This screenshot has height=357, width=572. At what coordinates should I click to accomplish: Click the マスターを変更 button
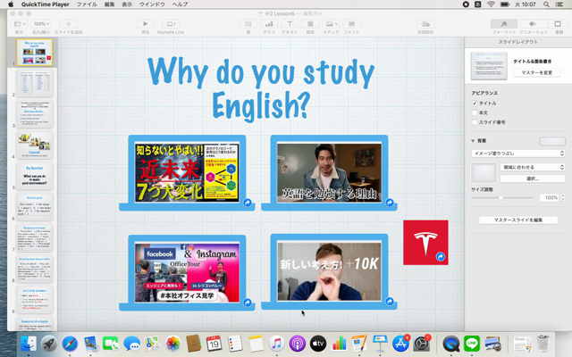(537, 73)
